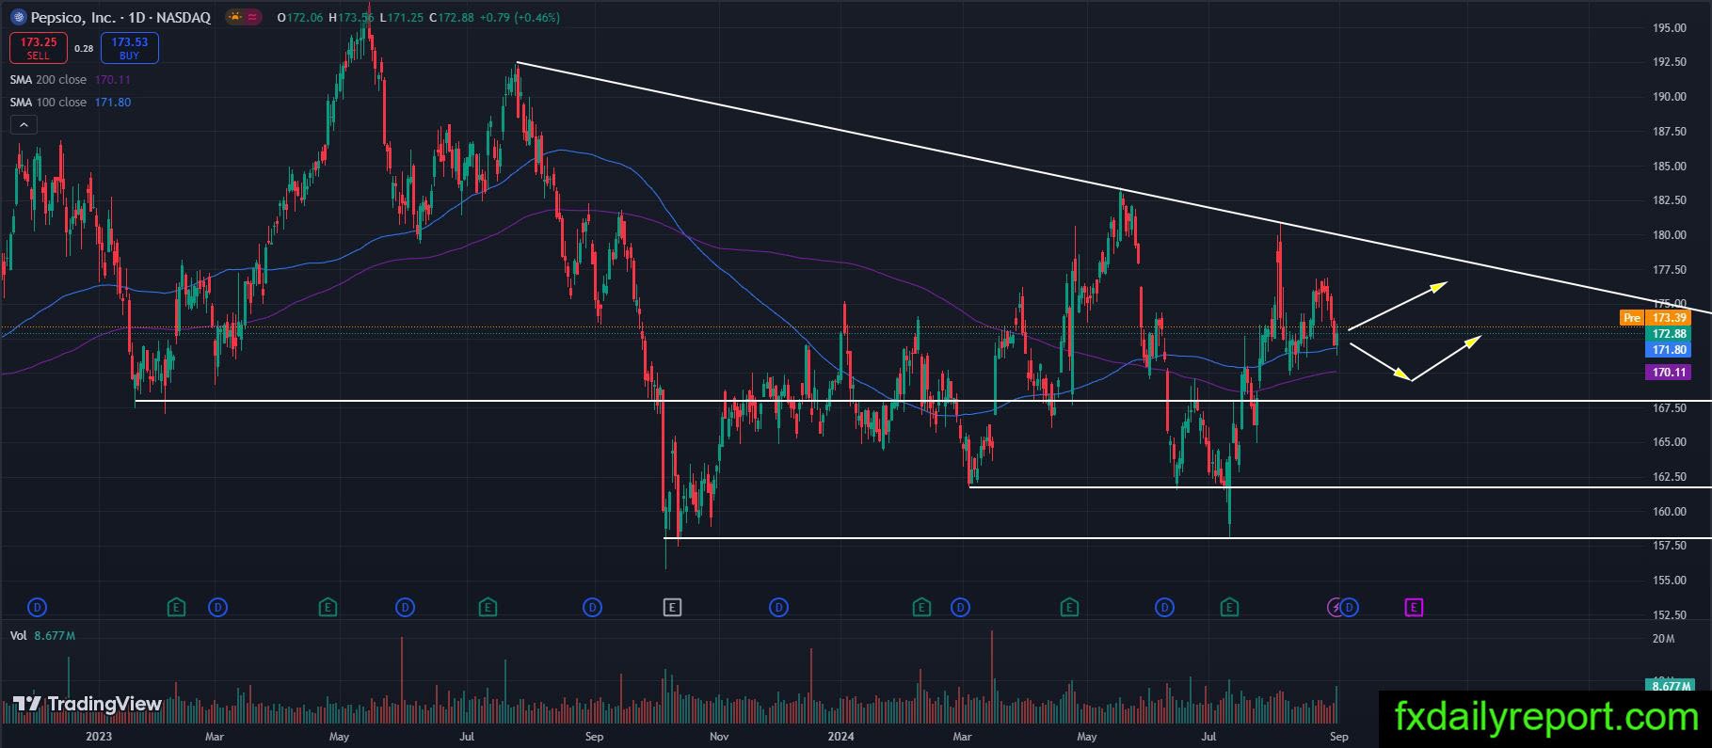The width and height of the screenshot is (1712, 748).
Task: Open the dividend D marker from June 2024
Action: [1164, 608]
